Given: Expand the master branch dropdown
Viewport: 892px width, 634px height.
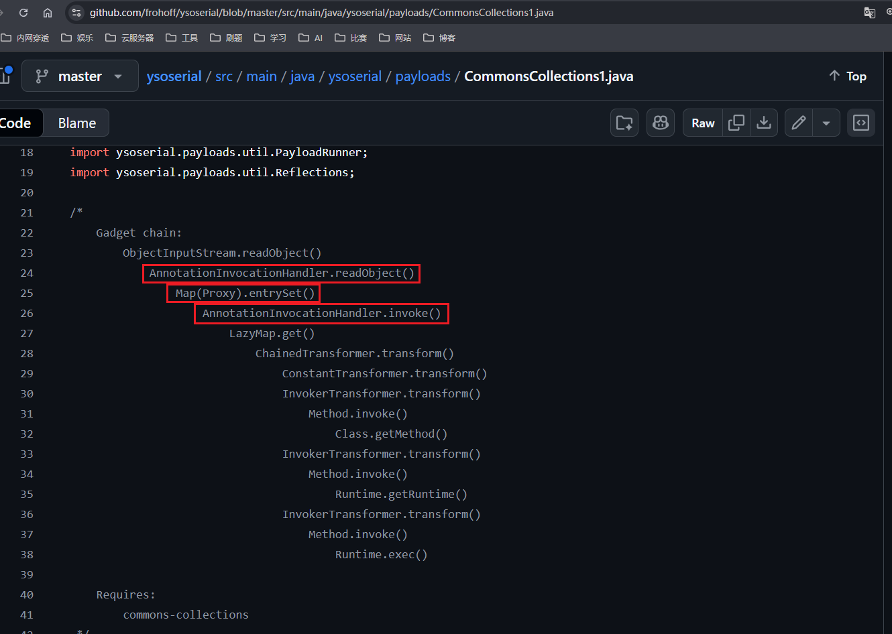Looking at the screenshot, I should point(80,76).
